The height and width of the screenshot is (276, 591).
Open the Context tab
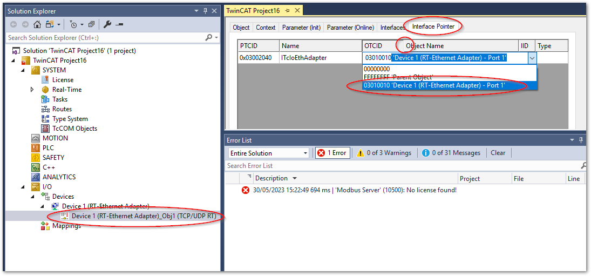pyautogui.click(x=266, y=27)
